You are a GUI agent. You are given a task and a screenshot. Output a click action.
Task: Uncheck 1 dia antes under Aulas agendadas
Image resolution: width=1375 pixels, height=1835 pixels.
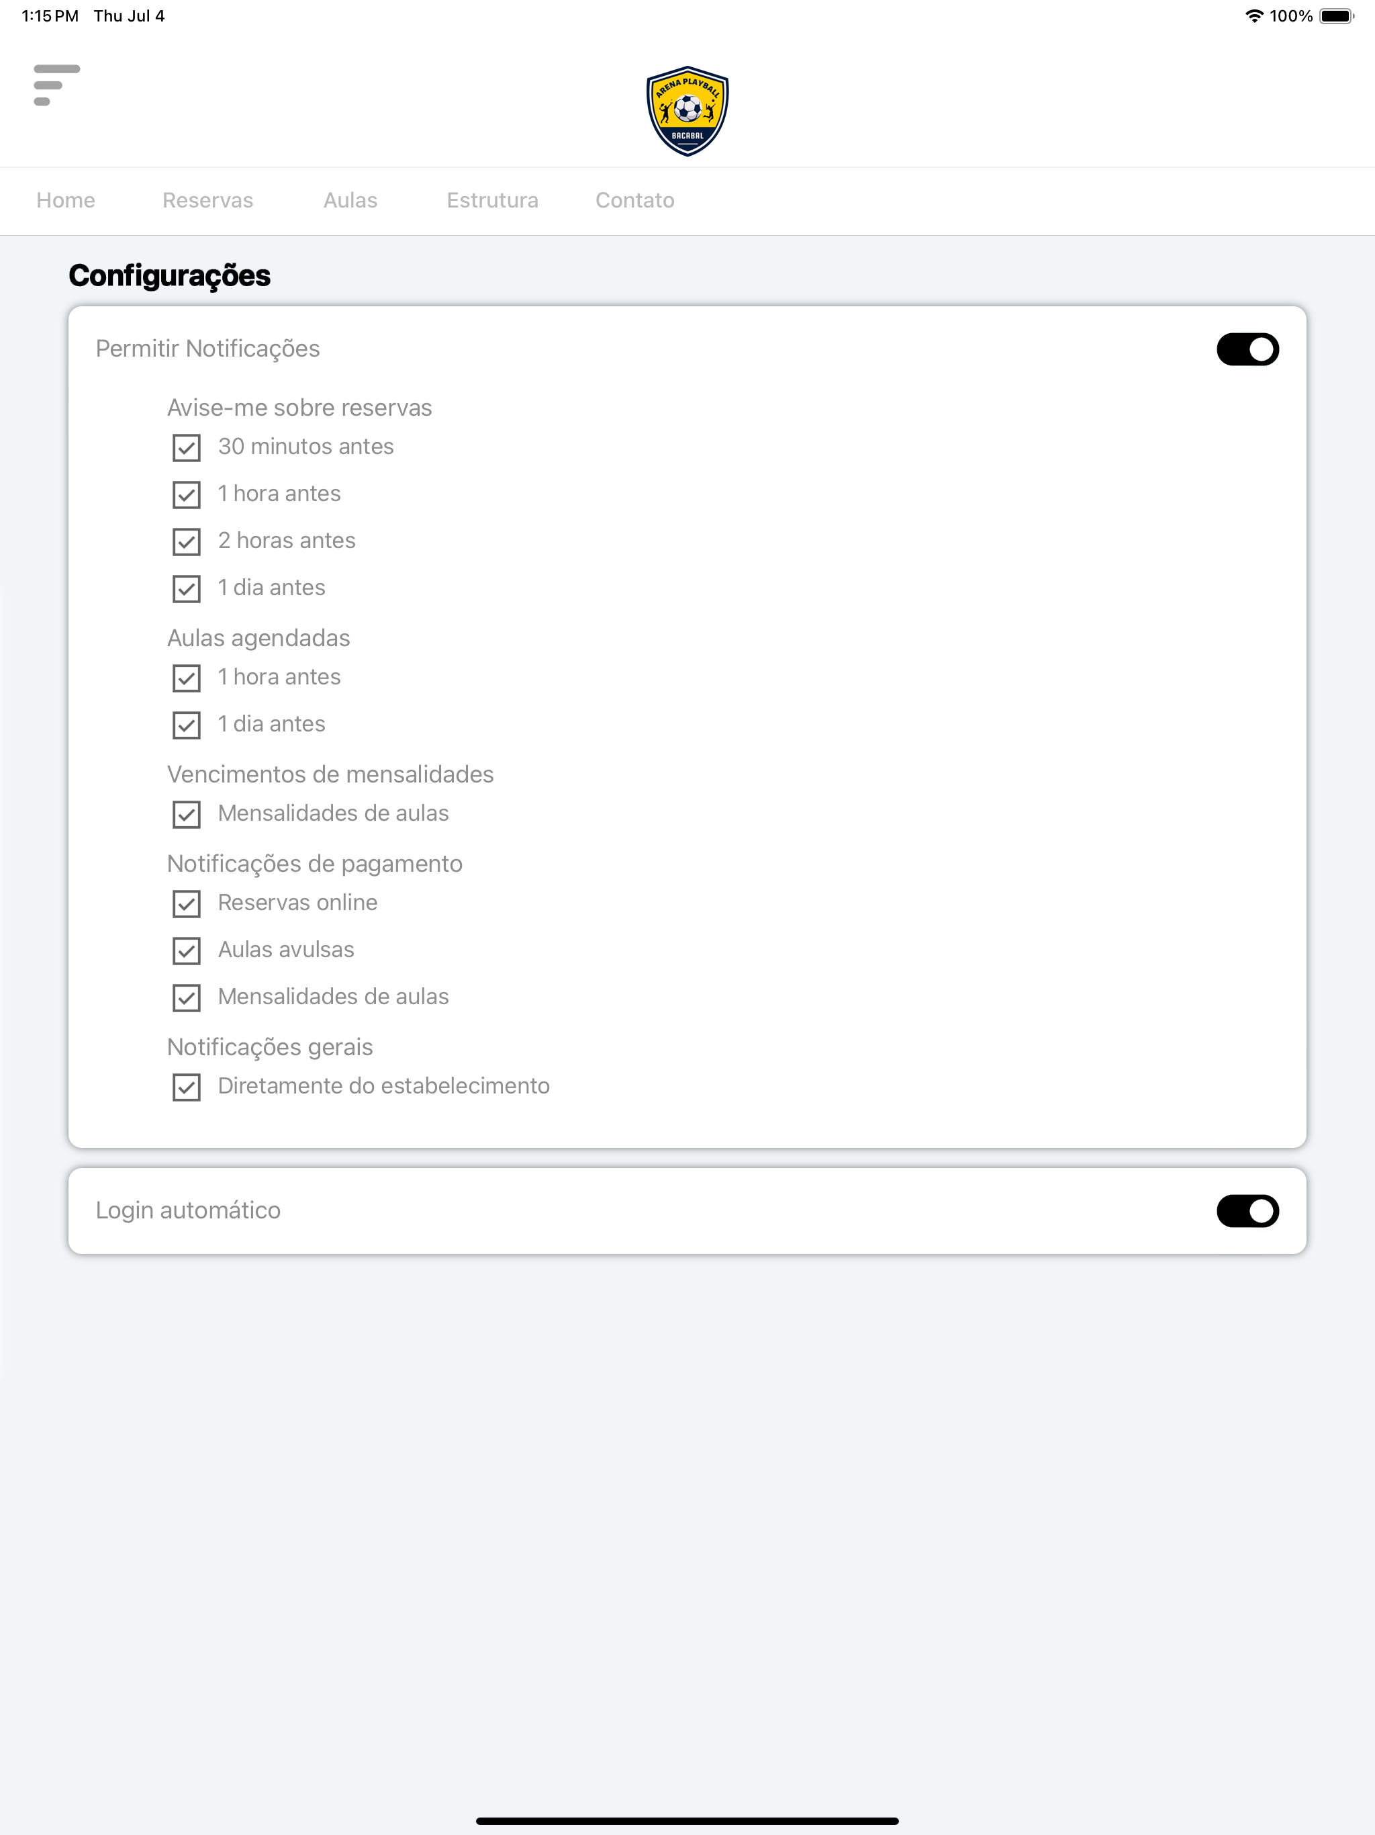click(x=187, y=725)
